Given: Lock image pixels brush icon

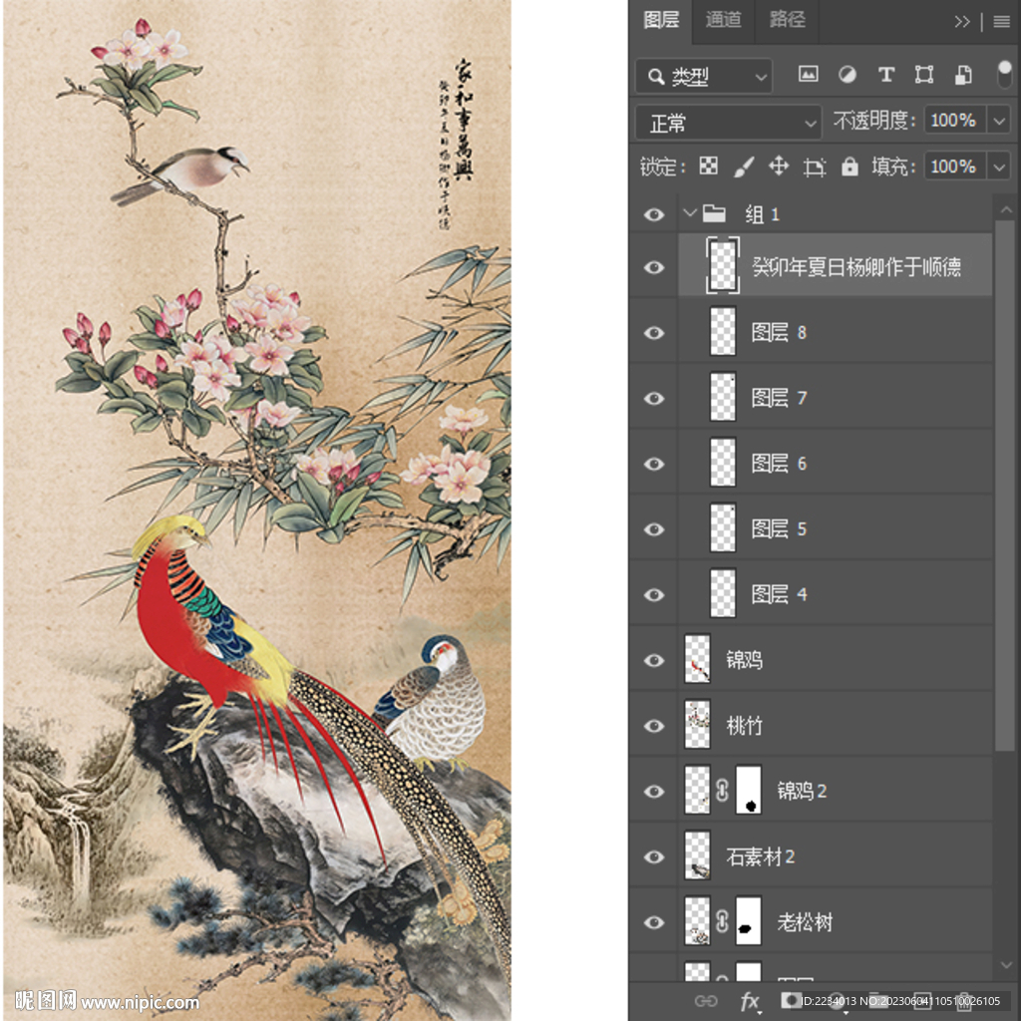Looking at the screenshot, I should 744,167.
